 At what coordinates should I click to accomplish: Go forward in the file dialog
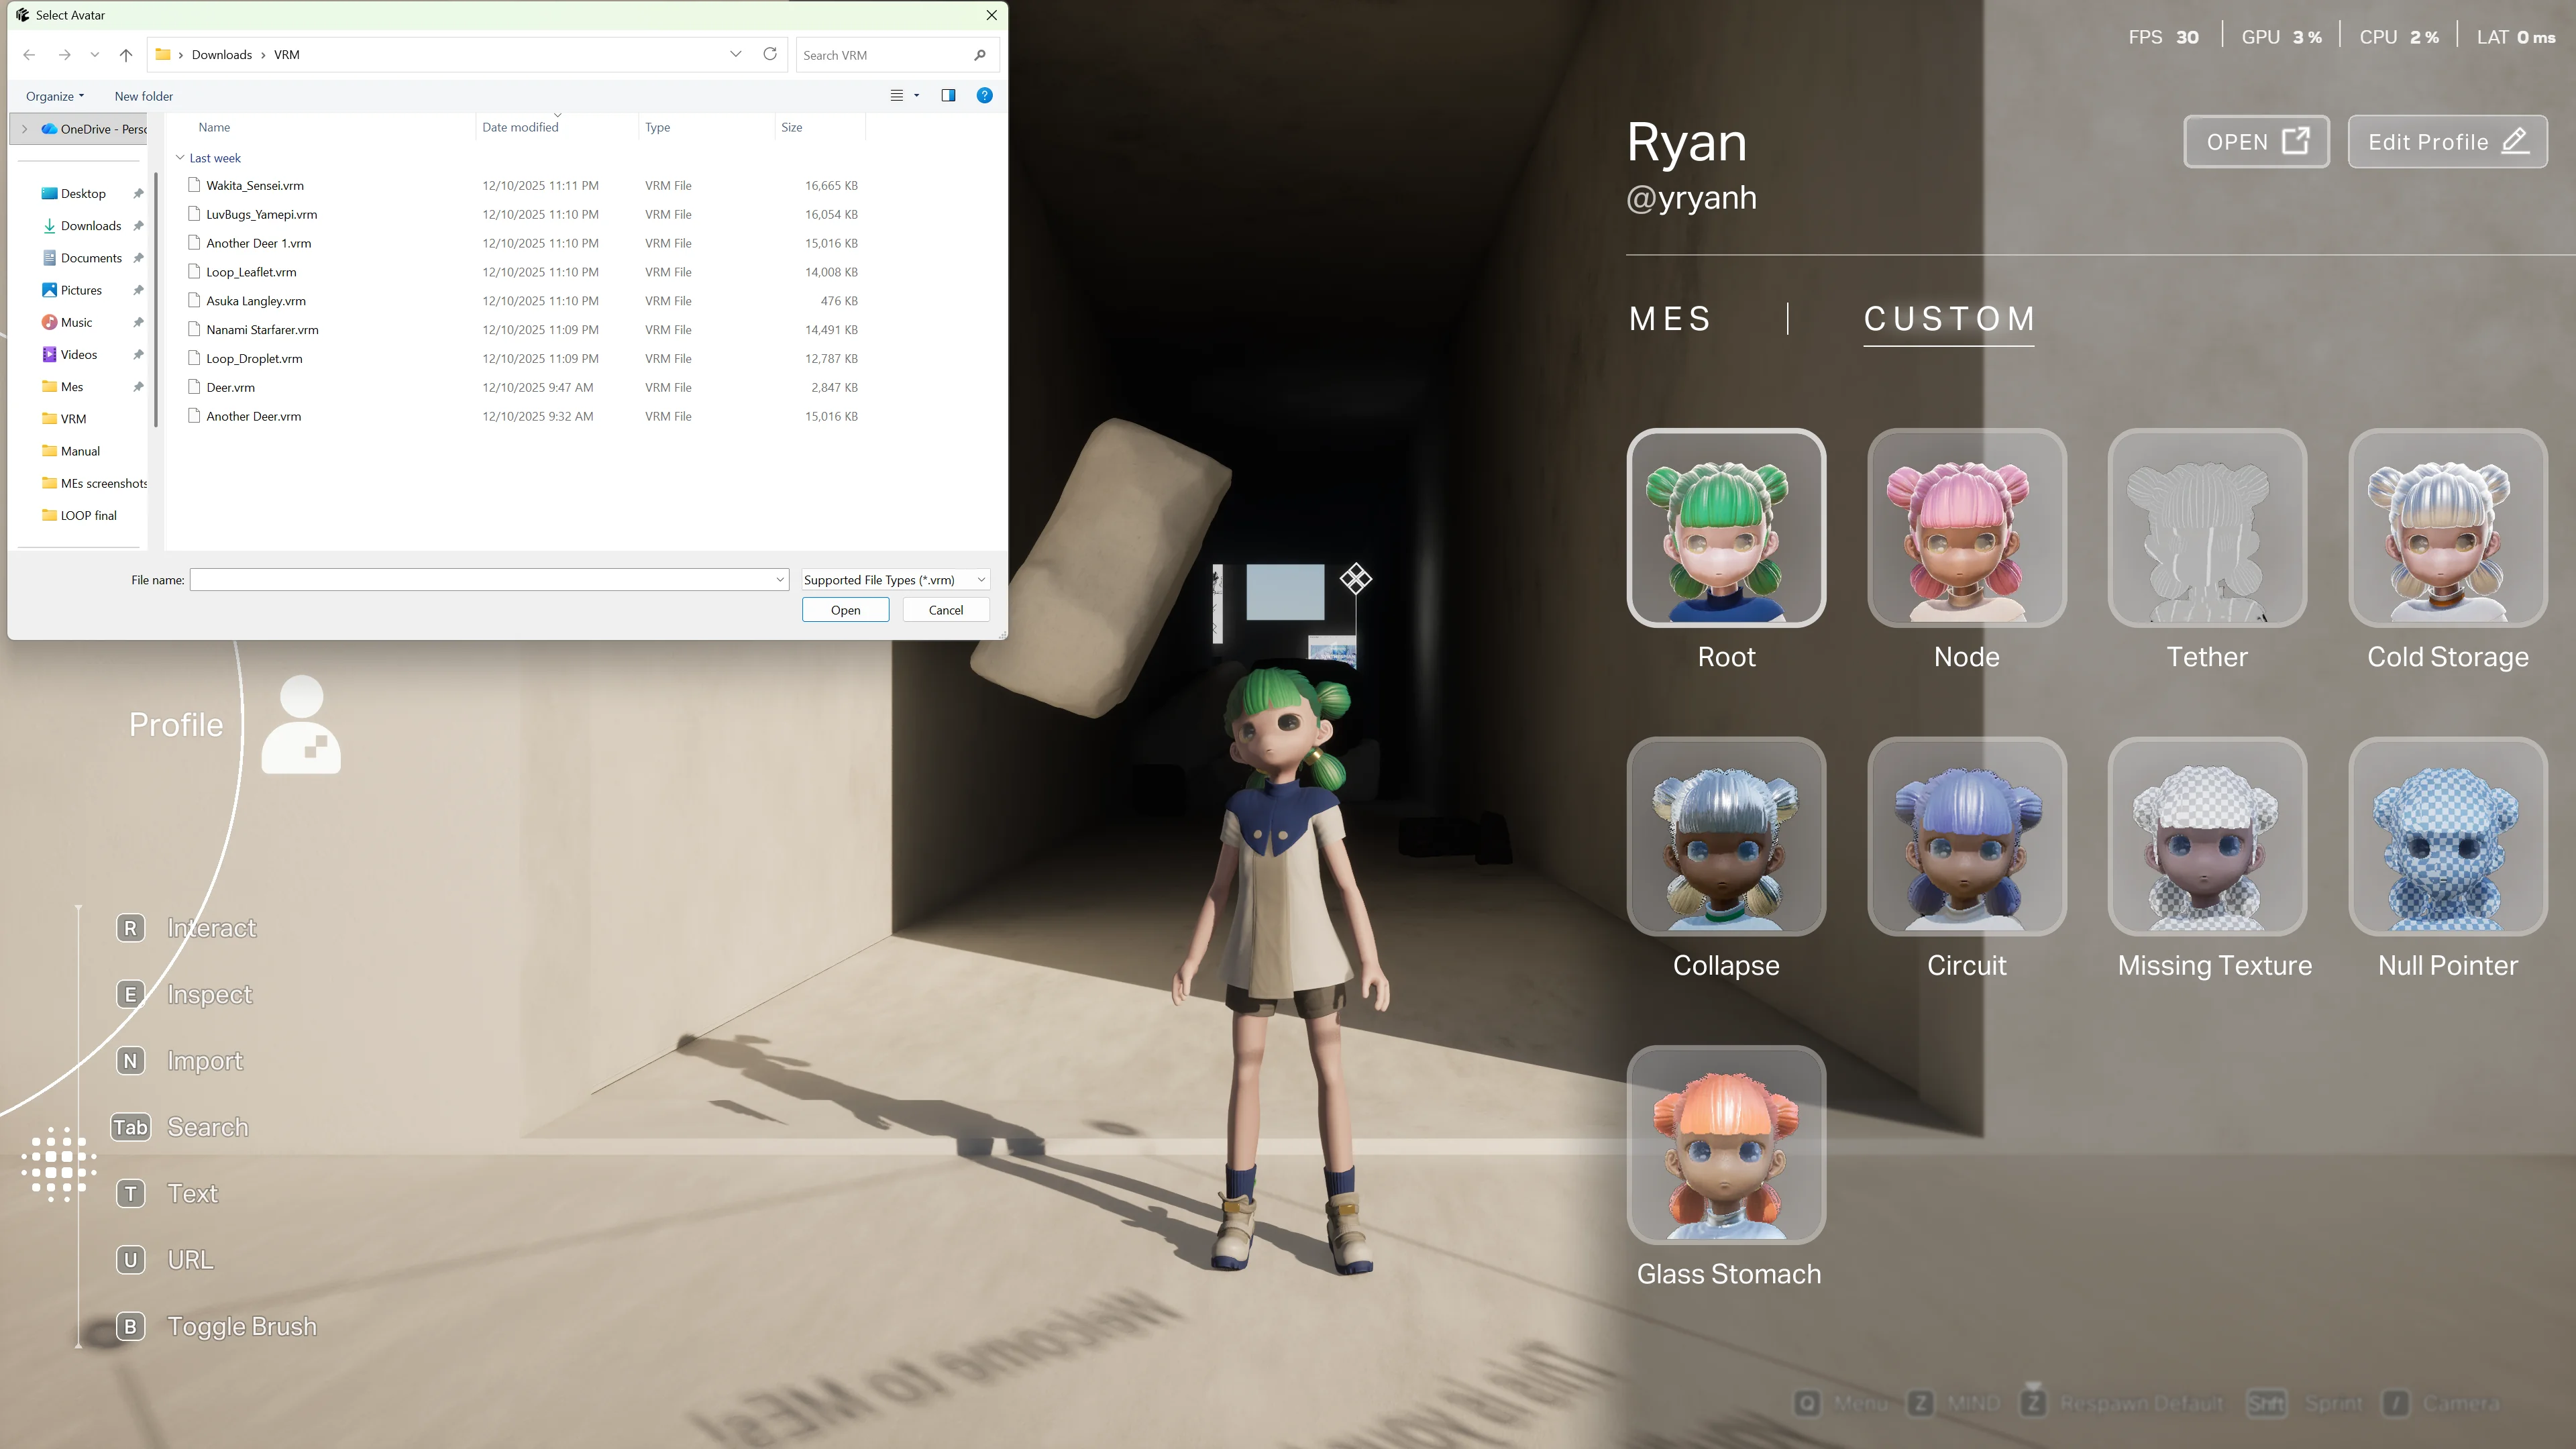coord(64,55)
